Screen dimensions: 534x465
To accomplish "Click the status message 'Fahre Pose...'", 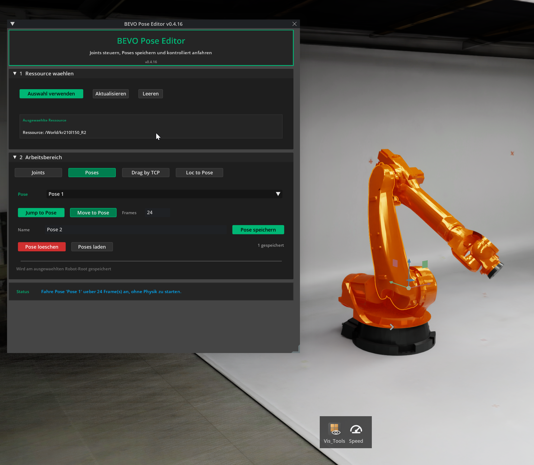I will pos(111,292).
